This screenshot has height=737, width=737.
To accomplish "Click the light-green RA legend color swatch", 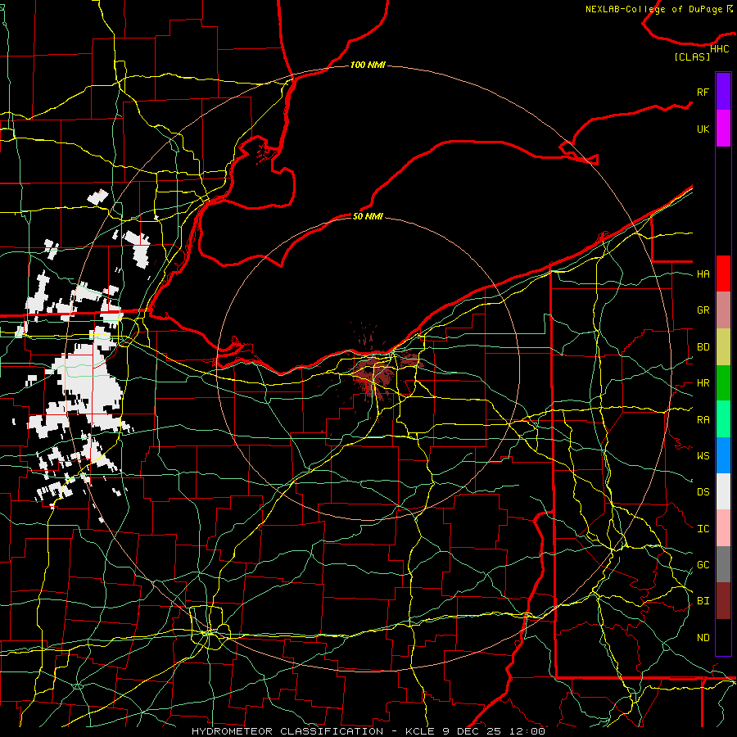I will coord(723,419).
